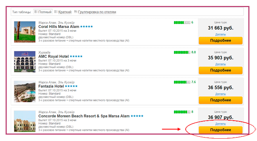This screenshot has height=141, width=257.
Task: Click the rating bar showing 6
Action: [182, 22]
